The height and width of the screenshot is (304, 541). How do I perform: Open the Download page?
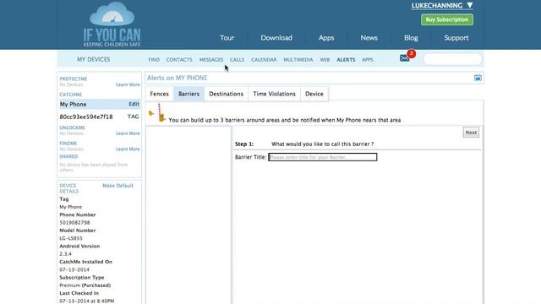(x=276, y=38)
